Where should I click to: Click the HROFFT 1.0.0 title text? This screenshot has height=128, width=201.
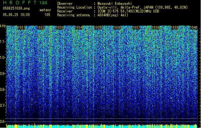tap(25, 3)
